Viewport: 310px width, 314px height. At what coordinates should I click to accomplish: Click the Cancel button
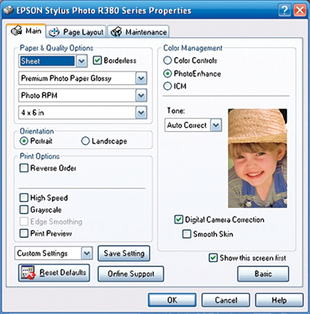point(226,300)
